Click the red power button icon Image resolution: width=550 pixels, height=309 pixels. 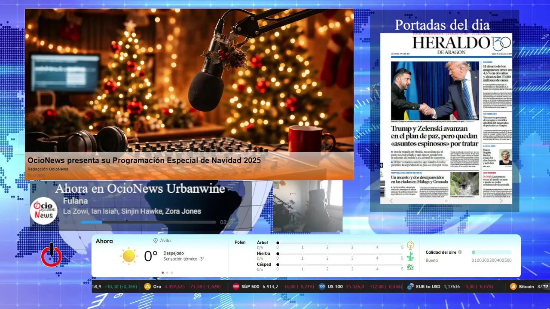(x=52, y=255)
